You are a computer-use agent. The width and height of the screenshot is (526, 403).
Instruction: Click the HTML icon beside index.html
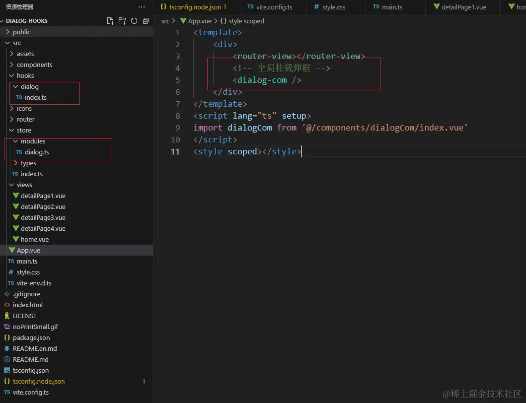7,305
